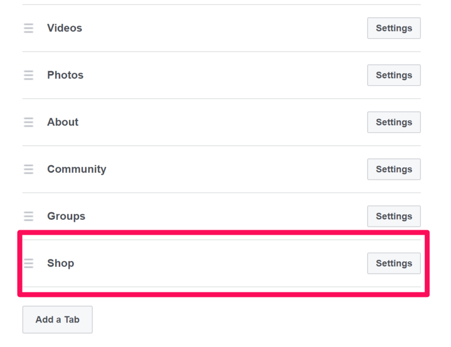This screenshot has height=347, width=451.
Task: Click the Community tab name
Action: pos(77,169)
